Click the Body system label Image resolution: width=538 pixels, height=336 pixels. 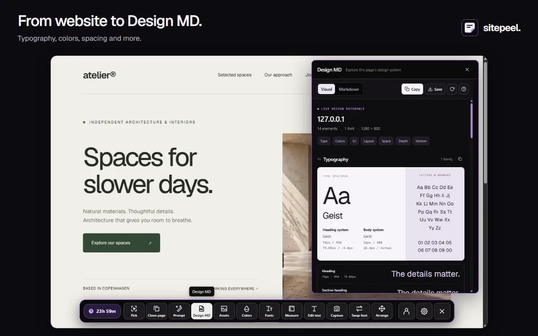(373, 230)
